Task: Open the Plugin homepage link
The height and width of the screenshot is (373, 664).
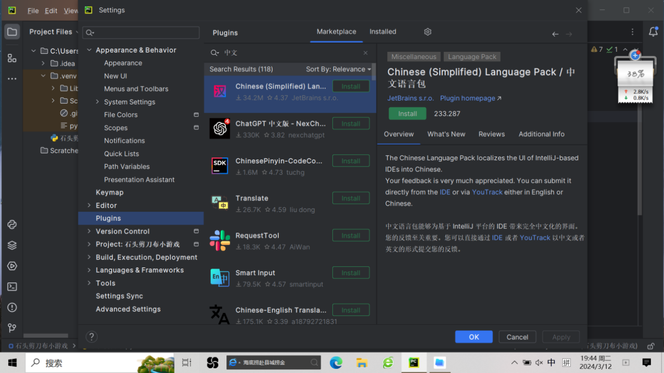Action: tap(471, 98)
